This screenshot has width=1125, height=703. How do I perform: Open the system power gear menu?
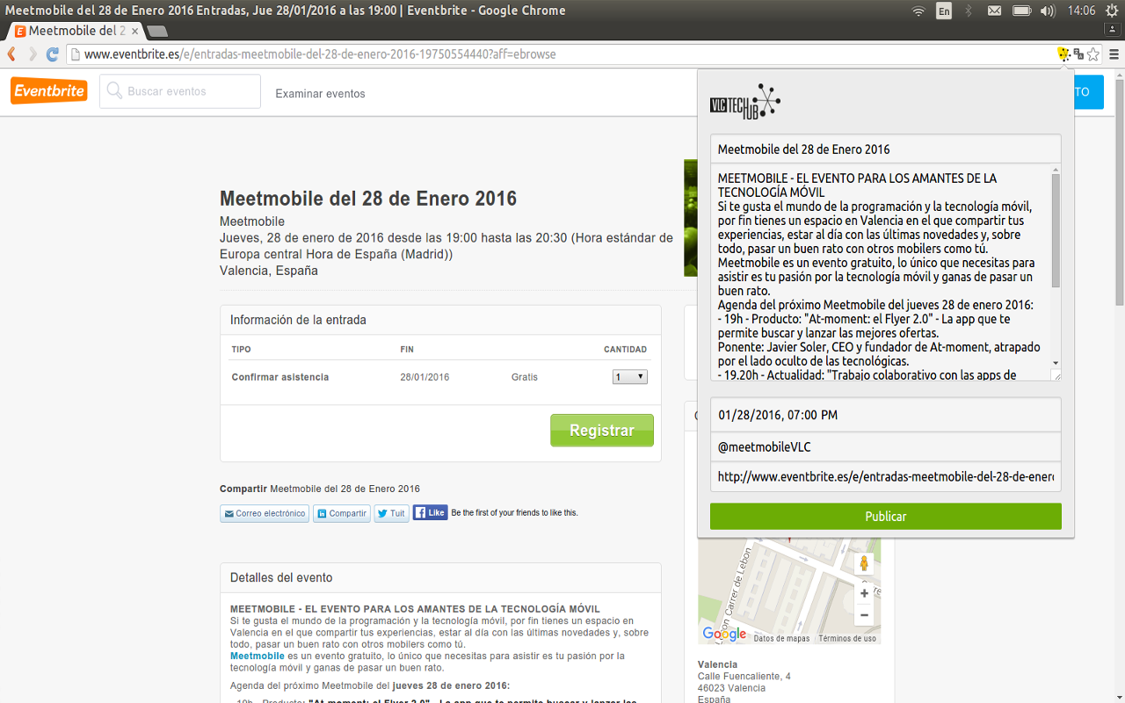(1111, 11)
